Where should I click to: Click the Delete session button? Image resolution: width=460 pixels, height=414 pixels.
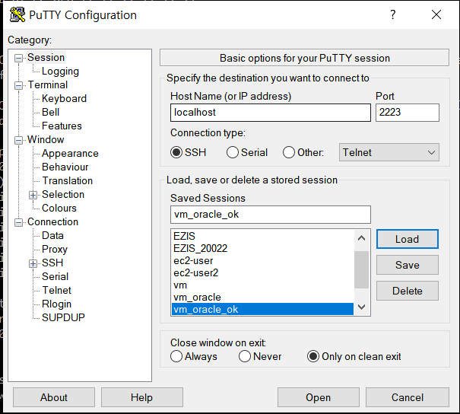click(x=408, y=291)
